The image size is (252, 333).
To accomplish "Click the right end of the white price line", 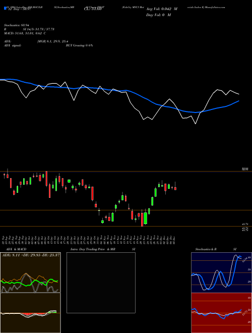I will 239,94.
